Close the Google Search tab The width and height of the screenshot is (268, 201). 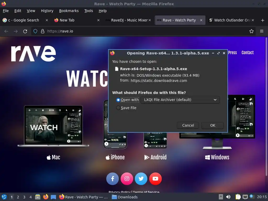pos(47,20)
